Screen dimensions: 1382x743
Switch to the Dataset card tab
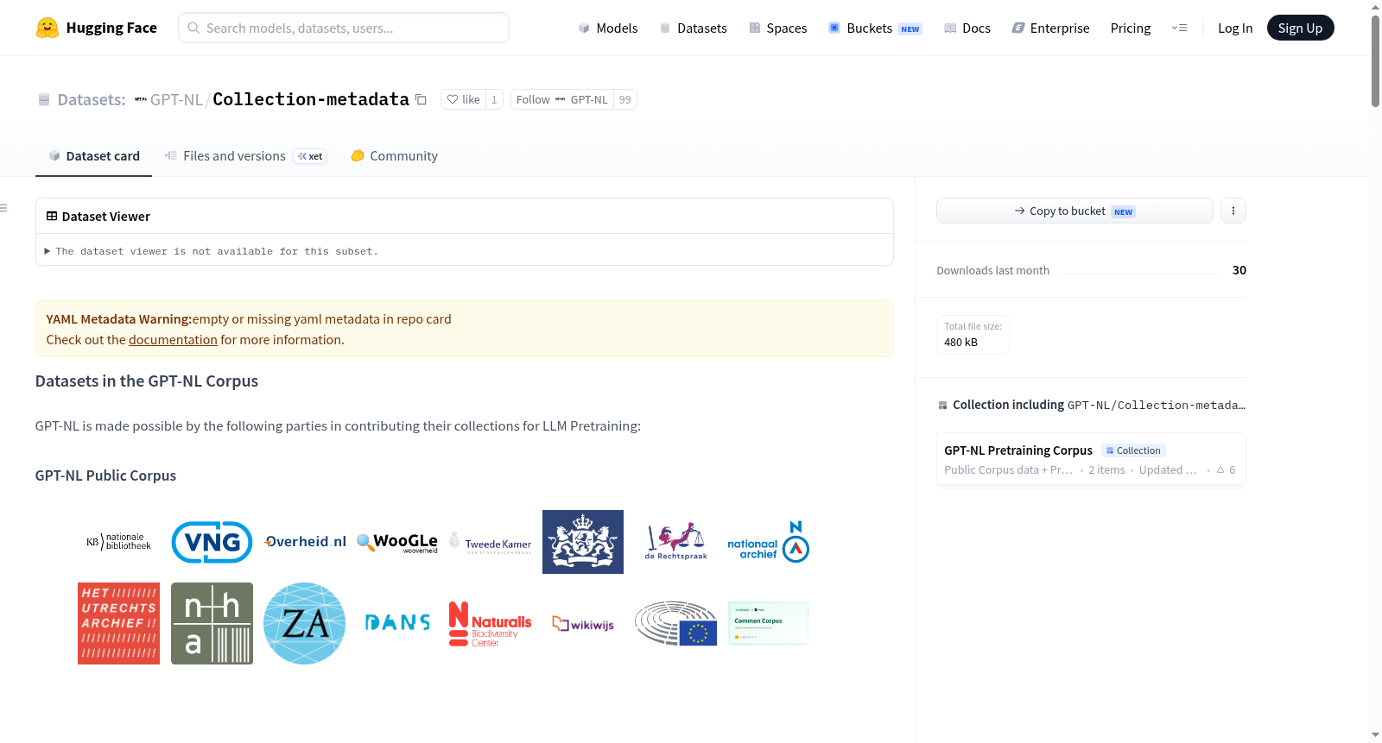[x=94, y=156]
